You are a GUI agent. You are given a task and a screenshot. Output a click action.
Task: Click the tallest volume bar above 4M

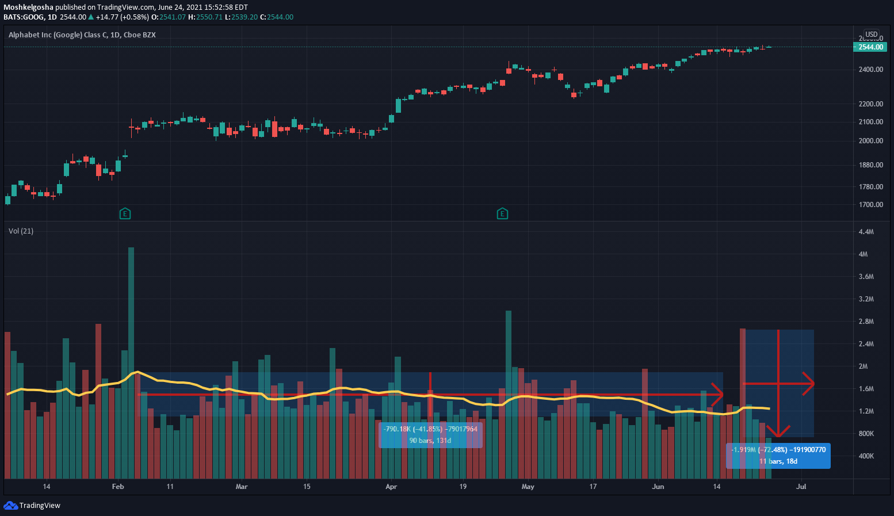[x=131, y=363]
